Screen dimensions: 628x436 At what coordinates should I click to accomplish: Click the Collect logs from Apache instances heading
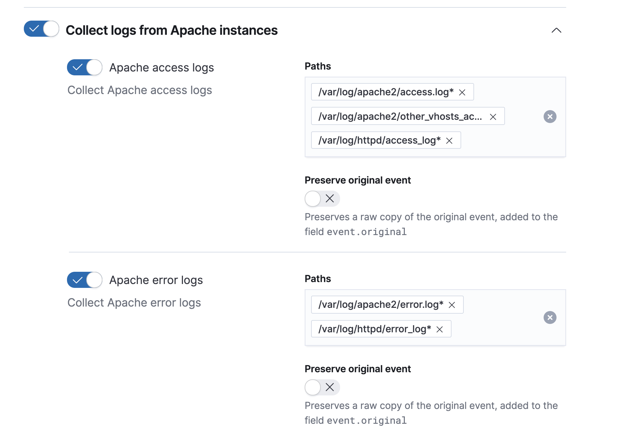click(x=171, y=30)
